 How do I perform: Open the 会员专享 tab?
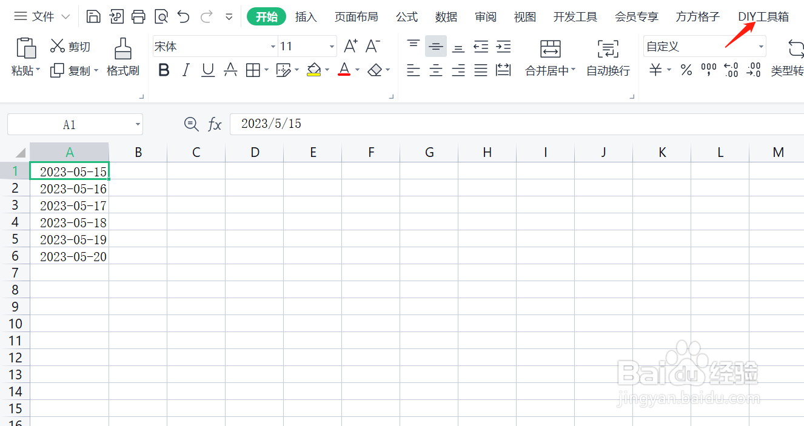pyautogui.click(x=637, y=17)
